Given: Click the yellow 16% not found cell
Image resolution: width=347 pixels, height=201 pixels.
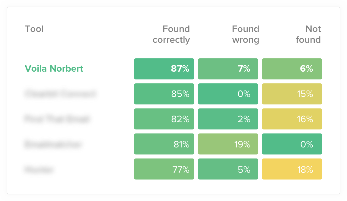Looking at the screenshot, I should click(x=292, y=119).
